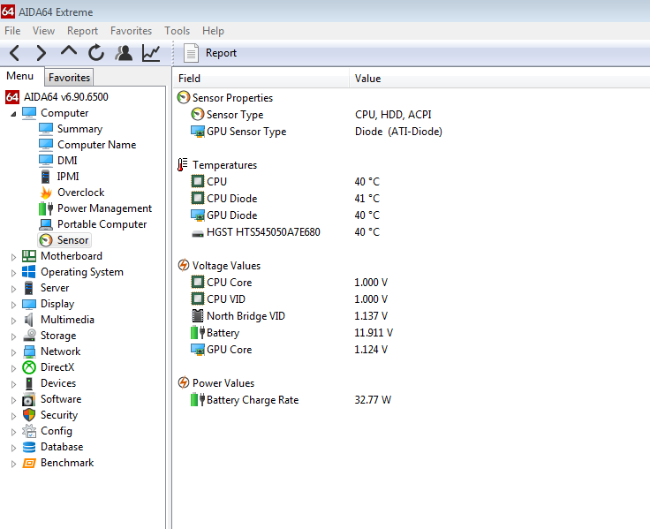Expand the Devices tree node
Screen dimensions: 650x529
tap(13, 384)
